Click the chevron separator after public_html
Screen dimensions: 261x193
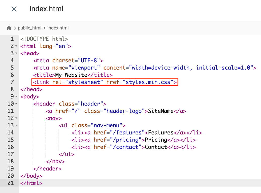(x=45, y=28)
